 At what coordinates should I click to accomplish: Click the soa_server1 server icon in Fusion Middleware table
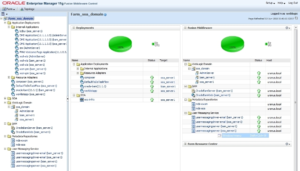point(197,82)
